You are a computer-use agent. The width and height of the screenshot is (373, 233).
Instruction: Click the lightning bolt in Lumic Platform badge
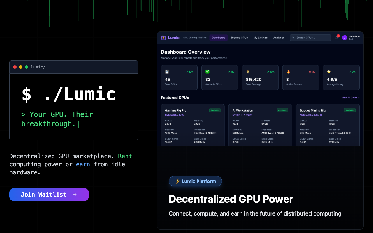[x=177, y=181]
